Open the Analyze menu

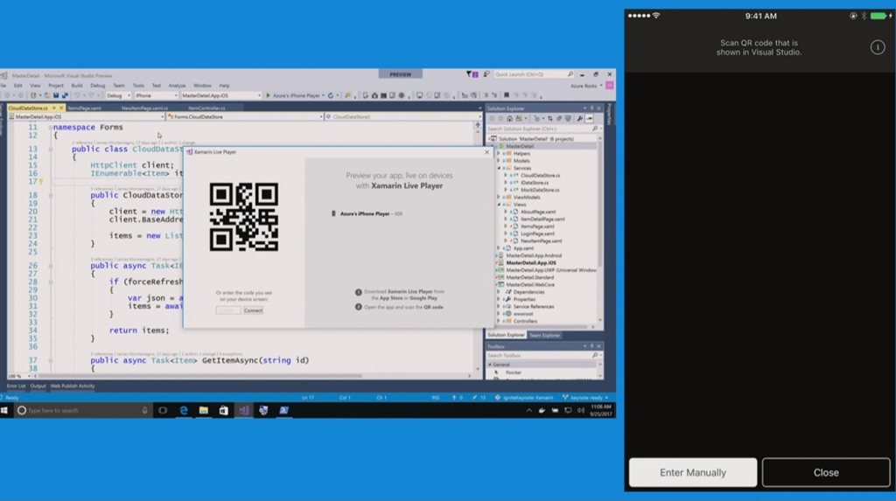177,86
